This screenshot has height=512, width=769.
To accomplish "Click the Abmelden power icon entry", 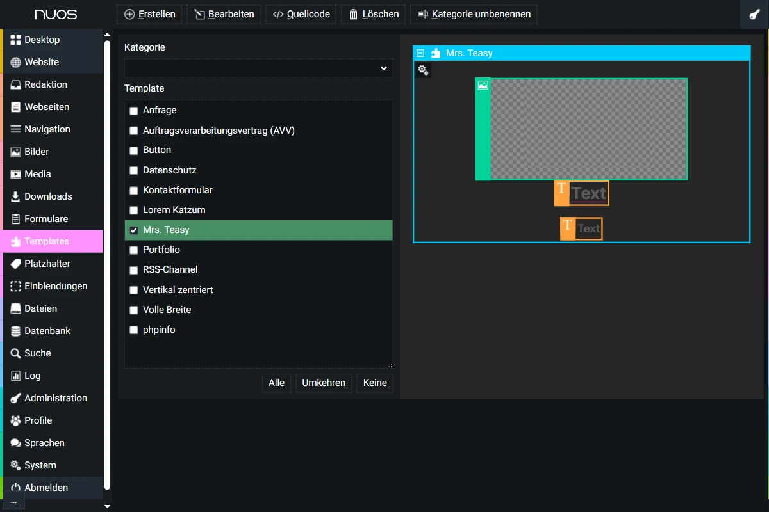I will tap(45, 488).
